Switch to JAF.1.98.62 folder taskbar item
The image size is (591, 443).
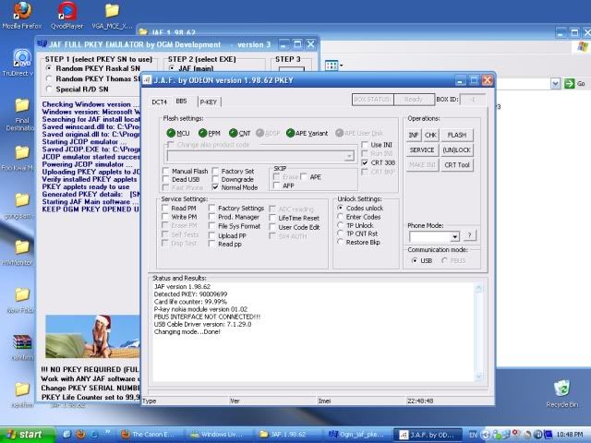click(287, 435)
